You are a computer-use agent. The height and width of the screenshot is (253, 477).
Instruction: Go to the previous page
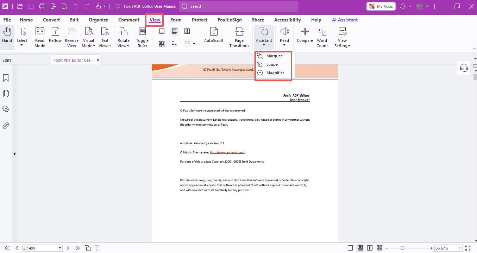17,248
